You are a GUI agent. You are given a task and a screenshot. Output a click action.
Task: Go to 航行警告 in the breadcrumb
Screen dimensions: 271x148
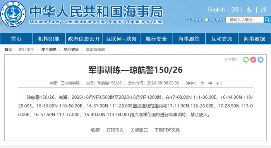(71, 50)
